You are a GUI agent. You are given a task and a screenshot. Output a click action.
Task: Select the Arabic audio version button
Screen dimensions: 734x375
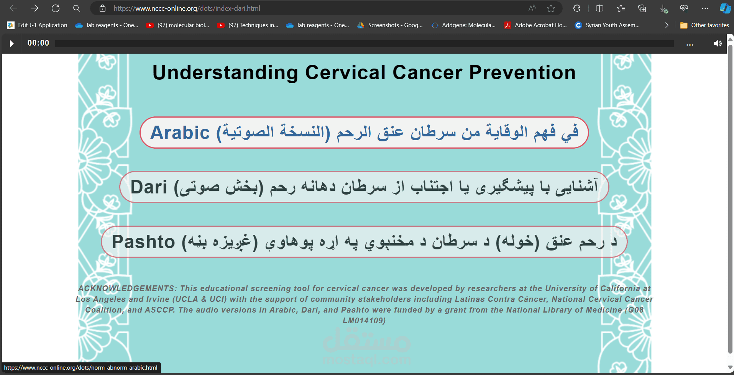pyautogui.click(x=364, y=133)
